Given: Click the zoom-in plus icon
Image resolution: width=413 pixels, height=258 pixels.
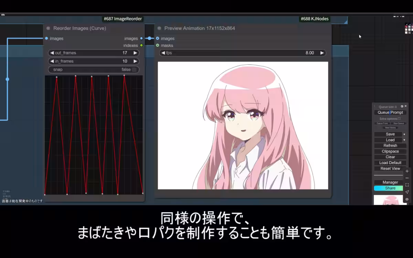Looking at the screenshot, I should click(407, 171).
